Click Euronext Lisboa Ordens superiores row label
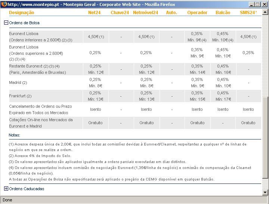The height and width of the screenshot is (204, 269). tap(36, 53)
